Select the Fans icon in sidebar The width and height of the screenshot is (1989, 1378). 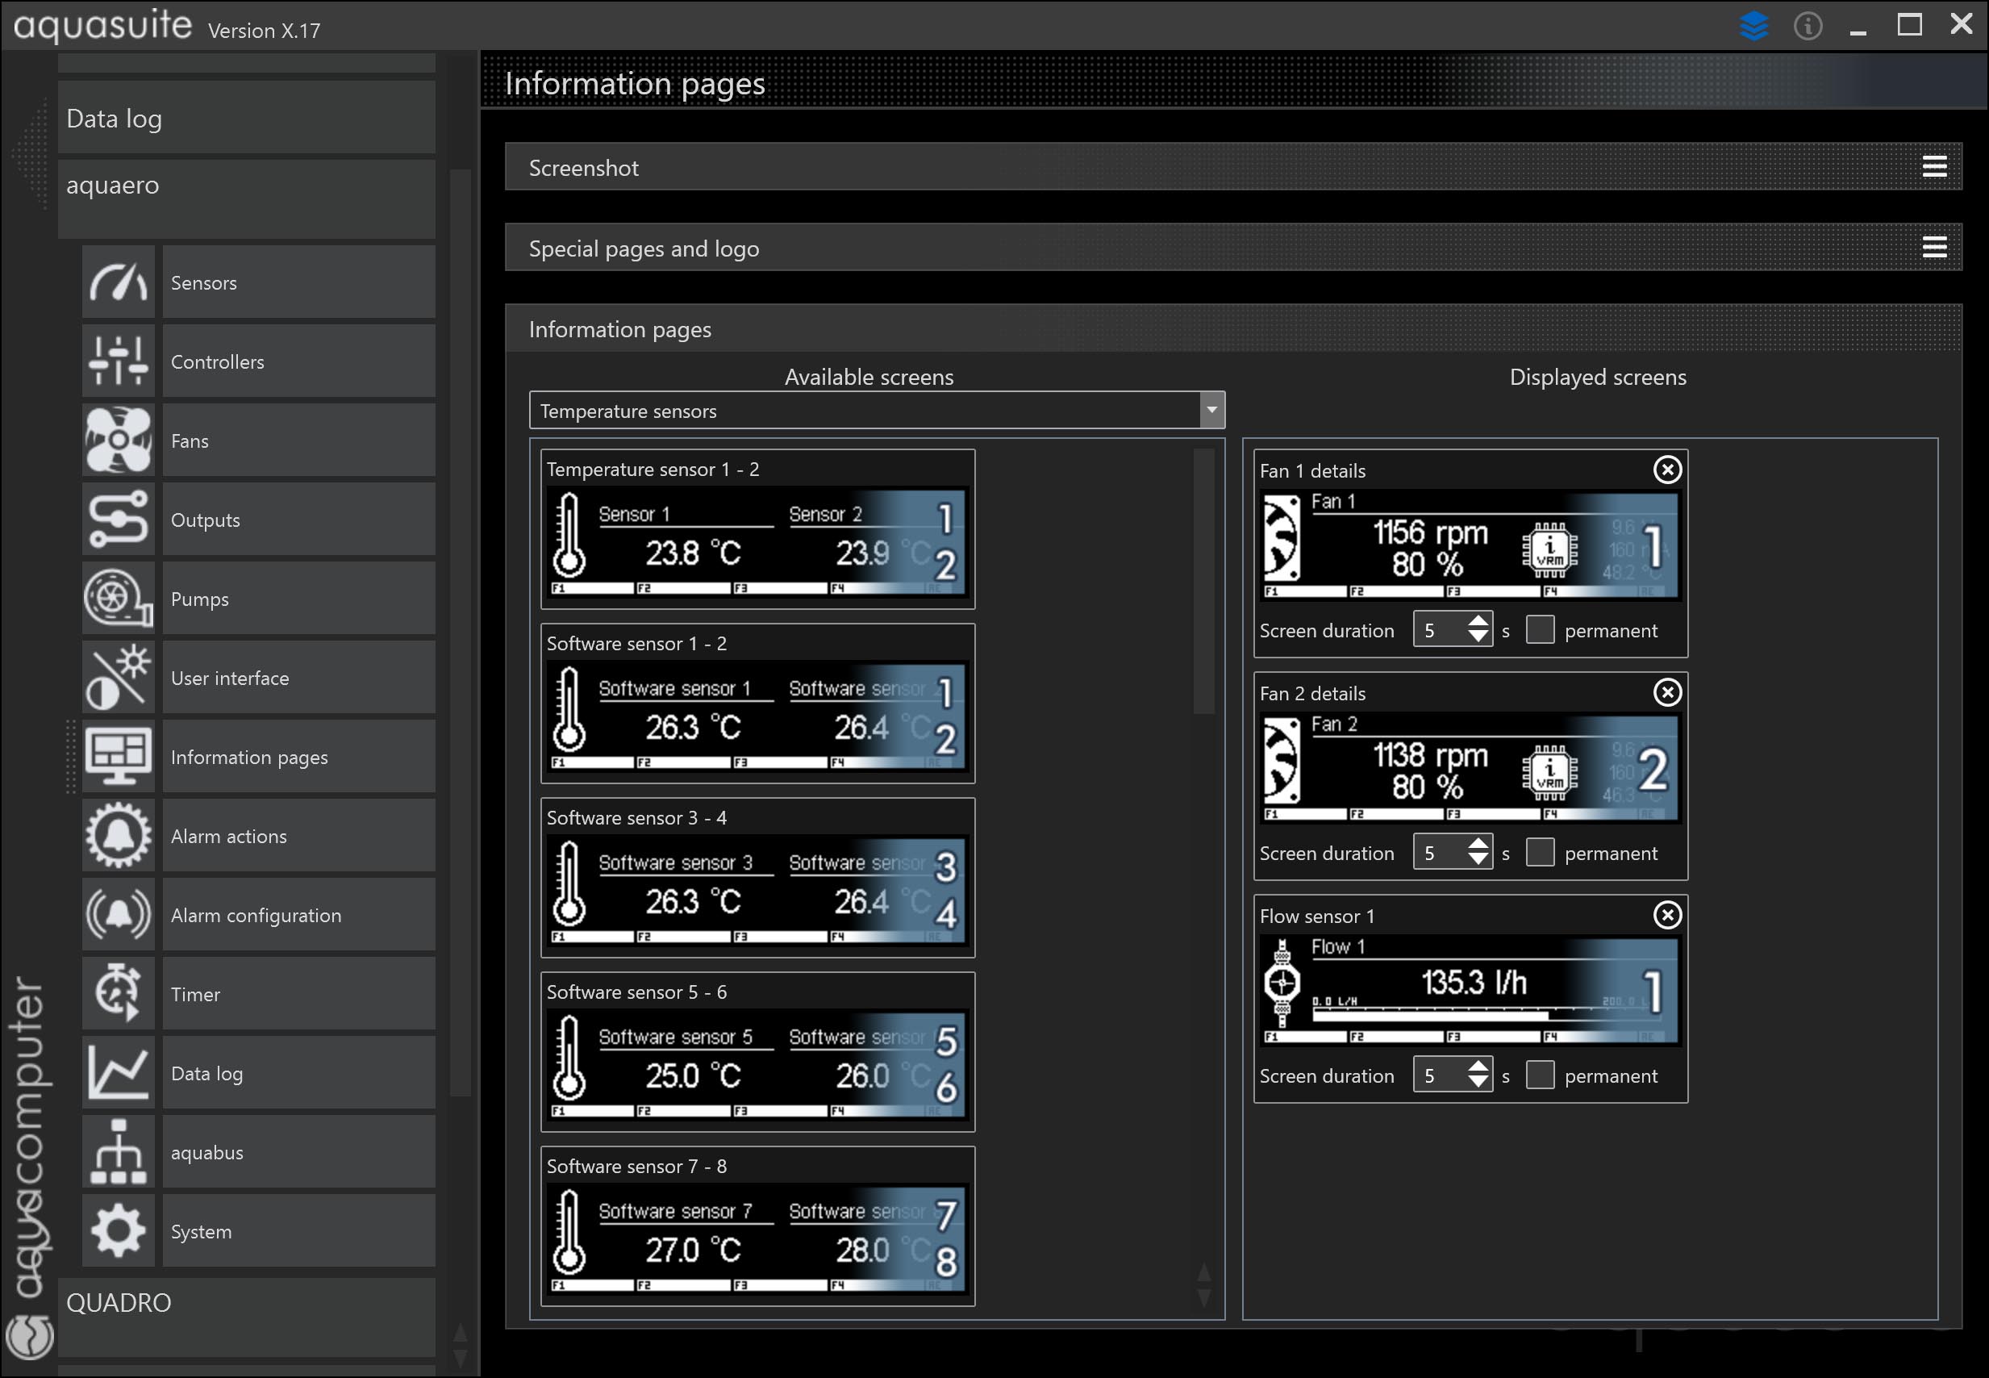(119, 441)
